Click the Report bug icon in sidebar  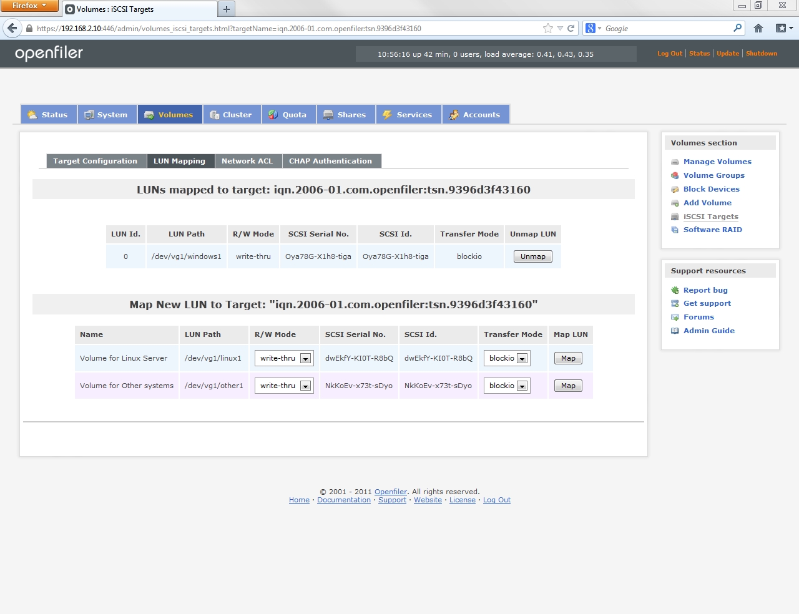coord(675,290)
